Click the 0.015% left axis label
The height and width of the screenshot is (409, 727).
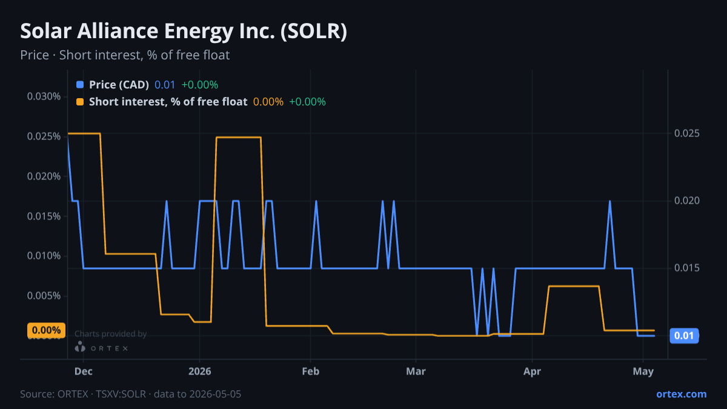[44, 216]
